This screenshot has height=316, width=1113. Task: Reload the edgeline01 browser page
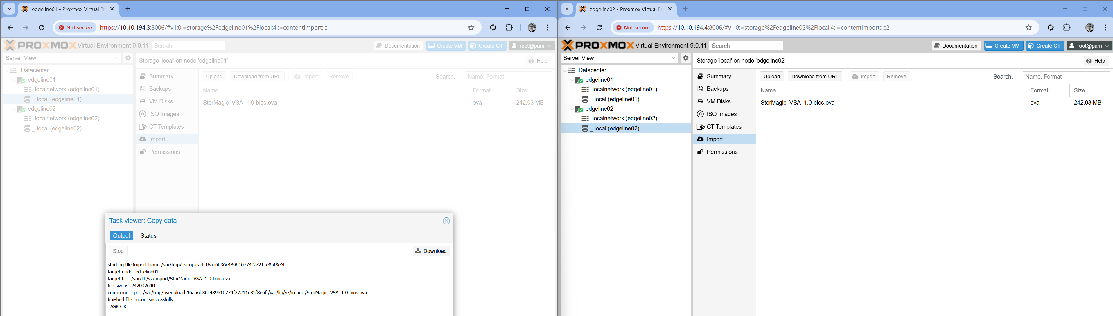42,28
